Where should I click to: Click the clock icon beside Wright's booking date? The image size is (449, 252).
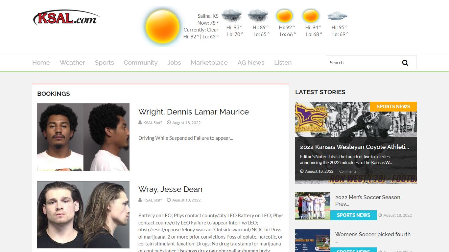pos(169,123)
